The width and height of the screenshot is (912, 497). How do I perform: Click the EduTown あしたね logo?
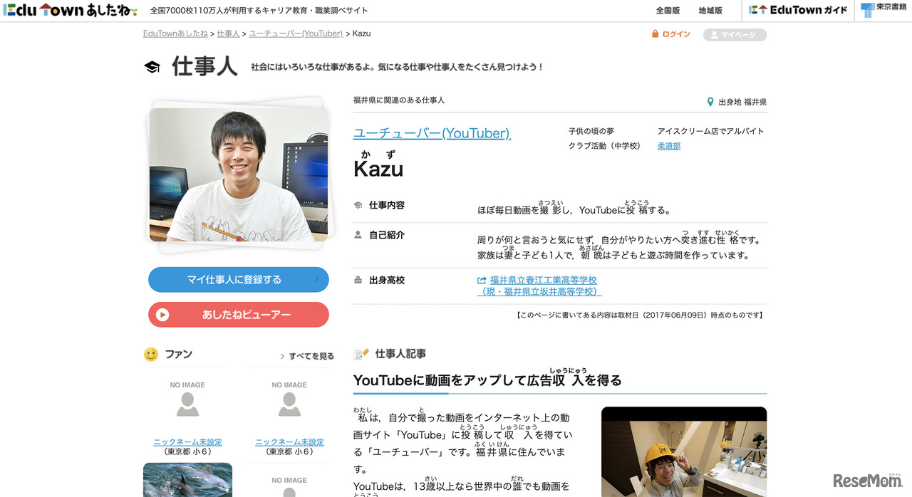point(69,10)
